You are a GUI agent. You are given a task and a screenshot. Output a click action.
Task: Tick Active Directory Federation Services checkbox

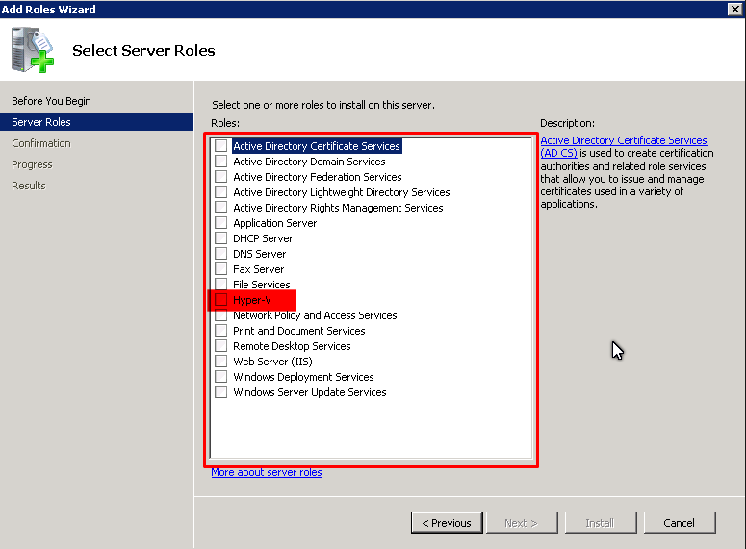[220, 176]
